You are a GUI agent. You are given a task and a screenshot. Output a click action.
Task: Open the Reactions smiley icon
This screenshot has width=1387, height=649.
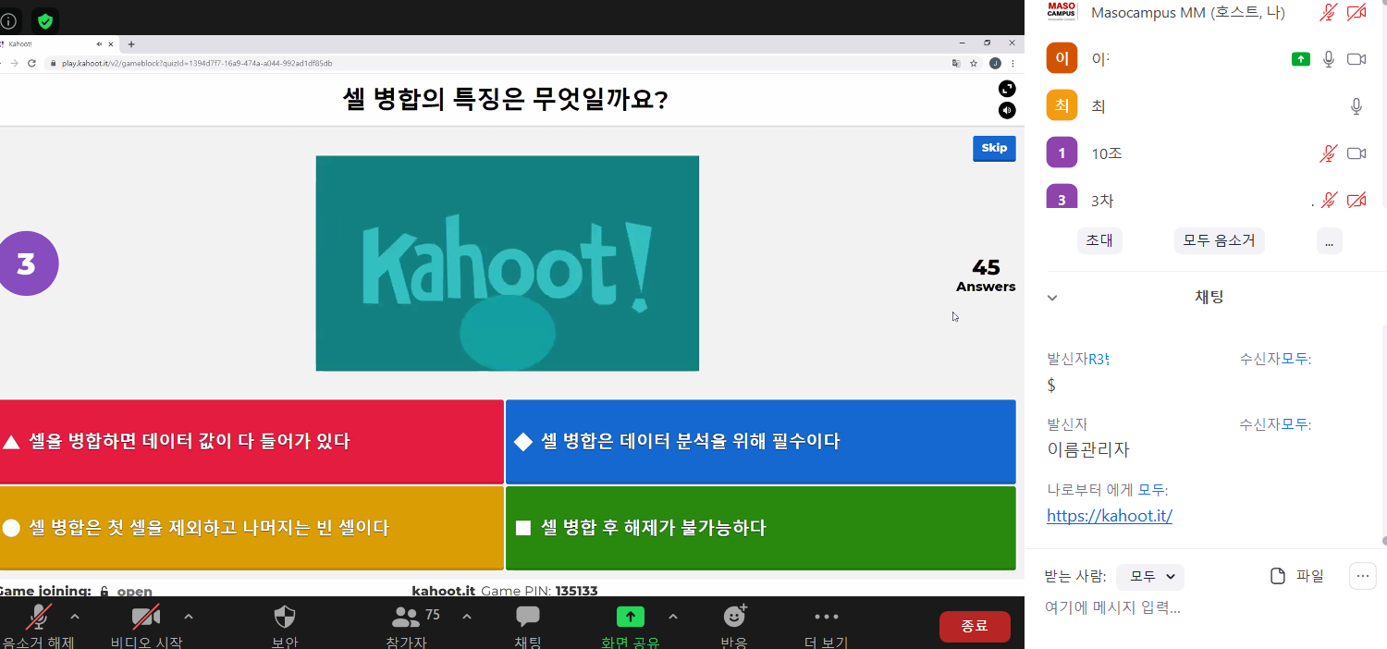click(x=734, y=617)
